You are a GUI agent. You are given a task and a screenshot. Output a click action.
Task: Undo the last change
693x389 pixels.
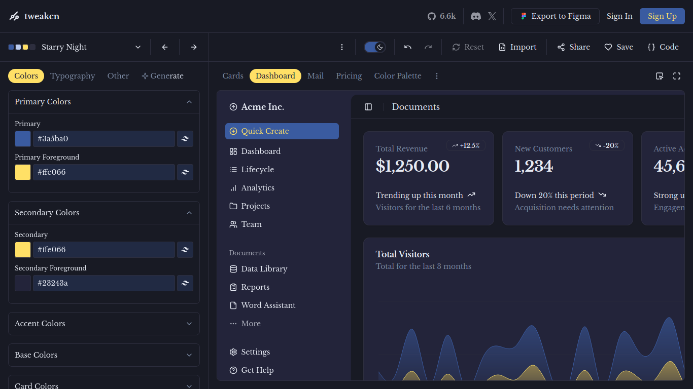pyautogui.click(x=408, y=47)
